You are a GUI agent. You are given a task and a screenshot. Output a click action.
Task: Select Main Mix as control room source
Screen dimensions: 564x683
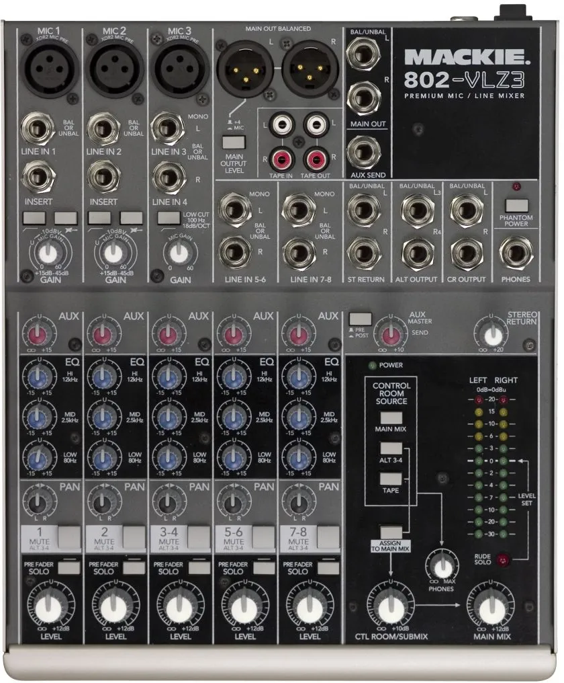tap(391, 418)
